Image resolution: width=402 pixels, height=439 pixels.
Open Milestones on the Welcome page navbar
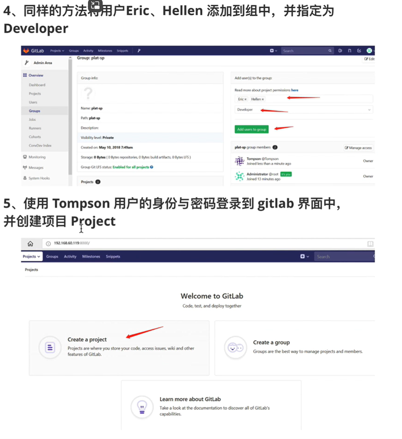tap(91, 256)
